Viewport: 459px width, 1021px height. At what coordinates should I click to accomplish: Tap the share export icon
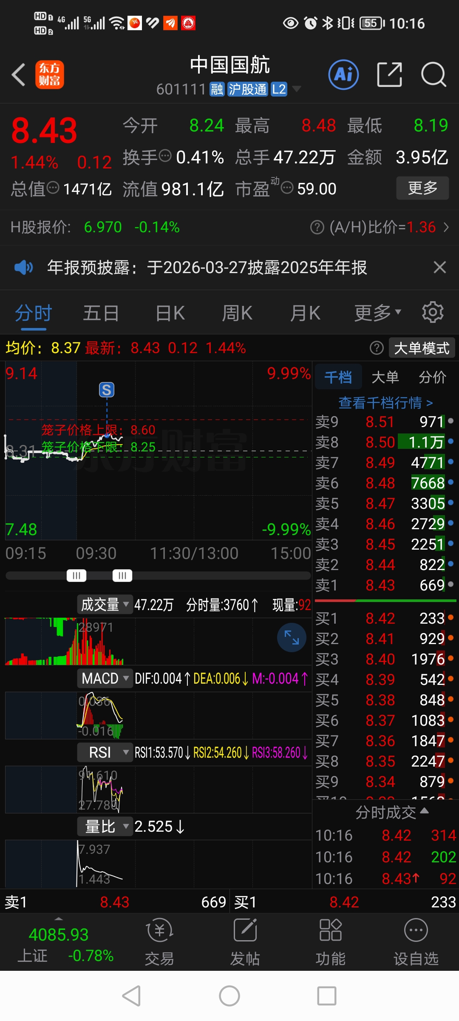tap(390, 74)
